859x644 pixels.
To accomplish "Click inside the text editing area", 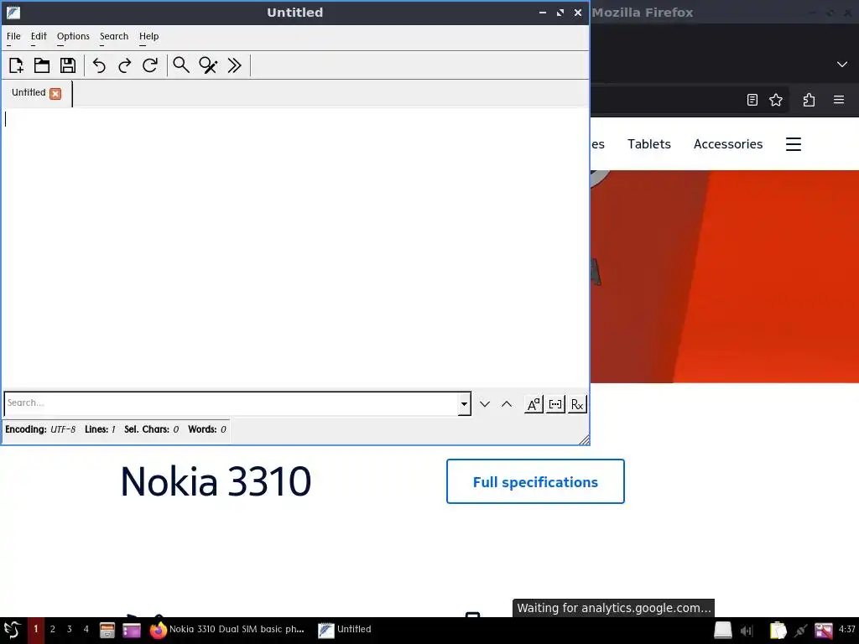I will 294,247.
